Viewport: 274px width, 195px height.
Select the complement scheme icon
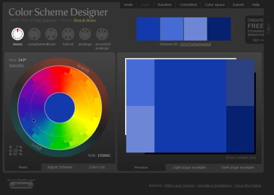tap(34, 34)
